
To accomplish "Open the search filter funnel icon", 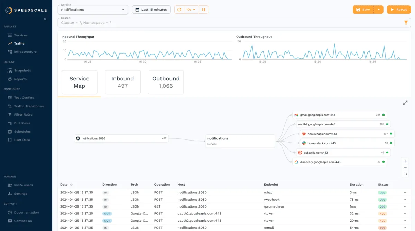I will [406, 22].
